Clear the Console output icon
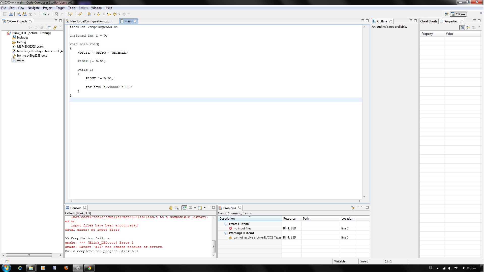 tap(176, 208)
